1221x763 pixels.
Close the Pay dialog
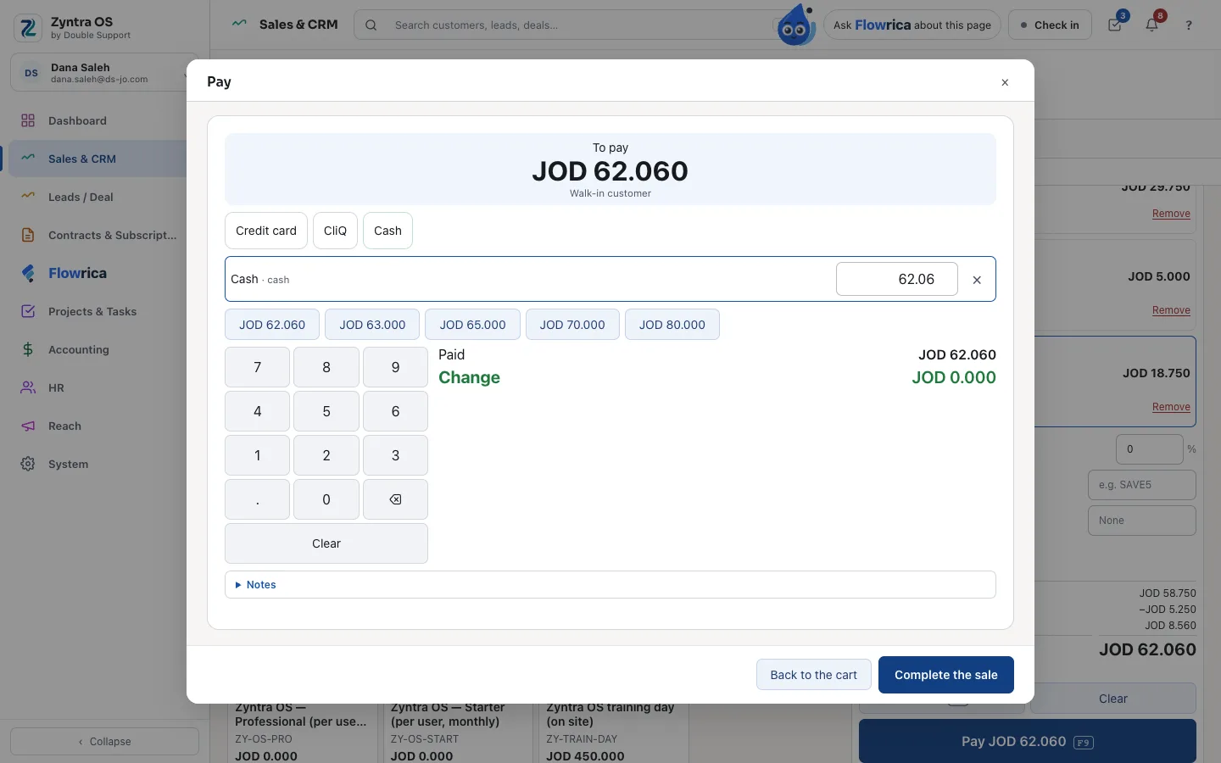point(1005,82)
